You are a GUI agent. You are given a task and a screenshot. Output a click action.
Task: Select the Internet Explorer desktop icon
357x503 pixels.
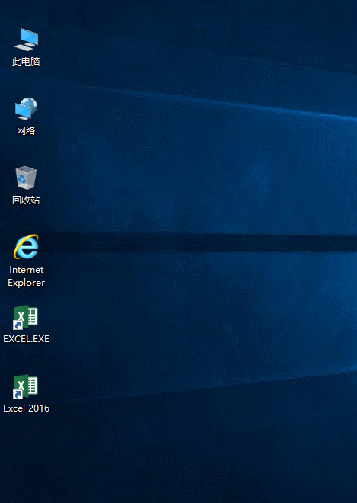(x=26, y=247)
